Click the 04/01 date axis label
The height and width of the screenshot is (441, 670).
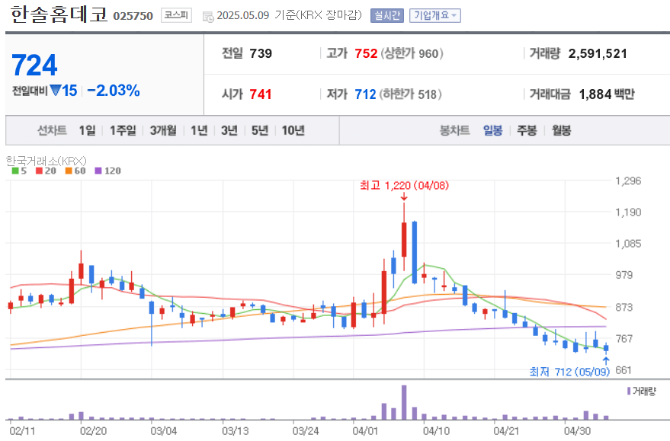[x=365, y=431]
